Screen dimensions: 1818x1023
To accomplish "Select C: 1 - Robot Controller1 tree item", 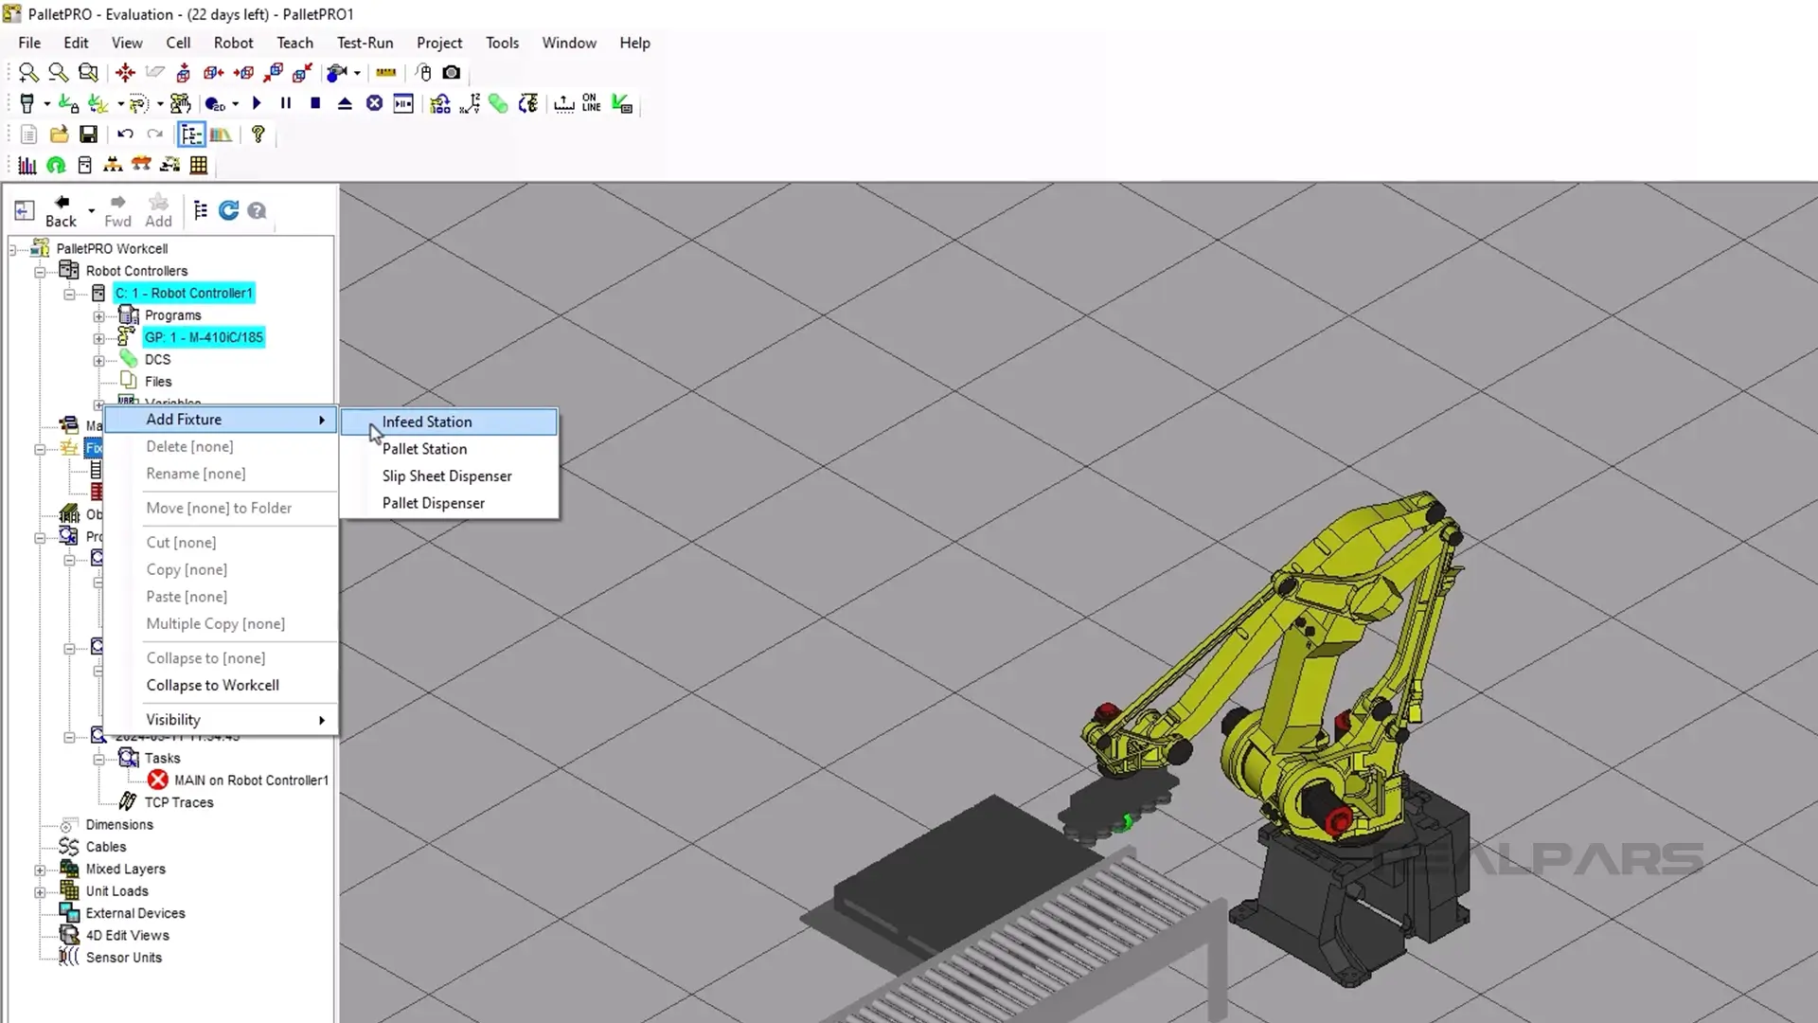I will pos(184,294).
